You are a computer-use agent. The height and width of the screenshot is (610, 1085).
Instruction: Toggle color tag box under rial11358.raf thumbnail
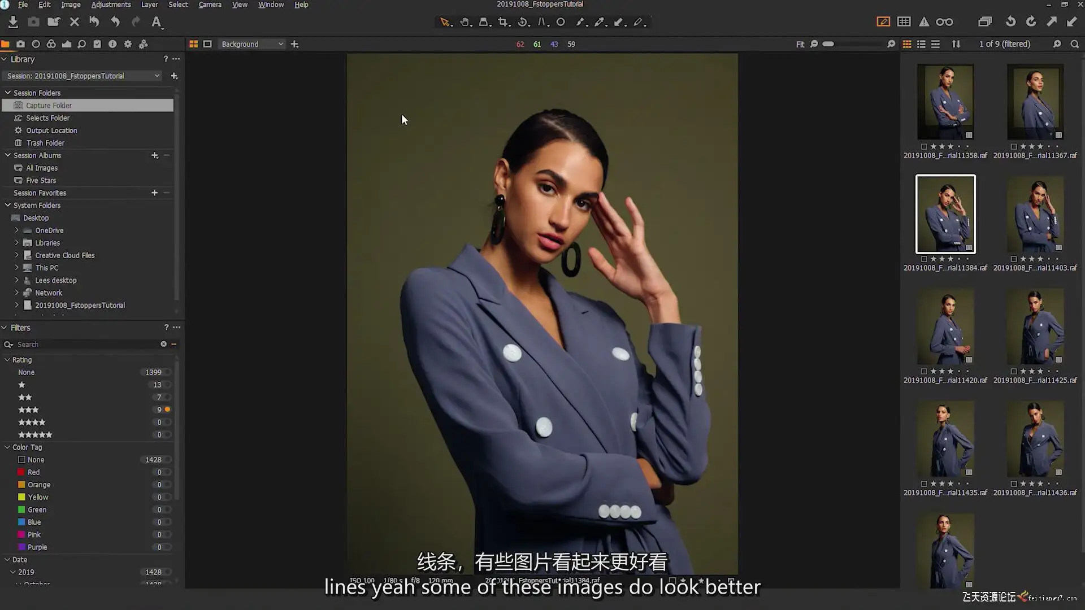(x=924, y=146)
